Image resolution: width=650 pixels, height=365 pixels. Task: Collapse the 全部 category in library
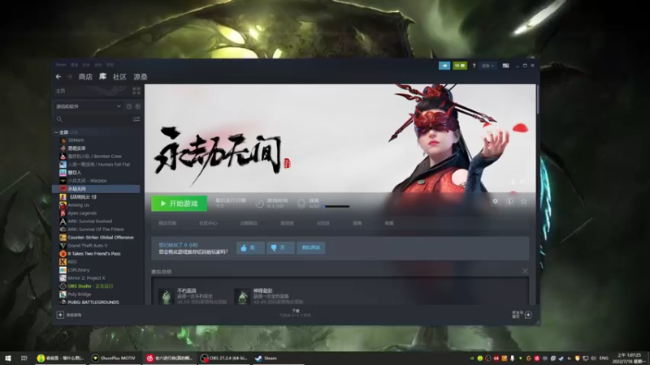(56, 132)
